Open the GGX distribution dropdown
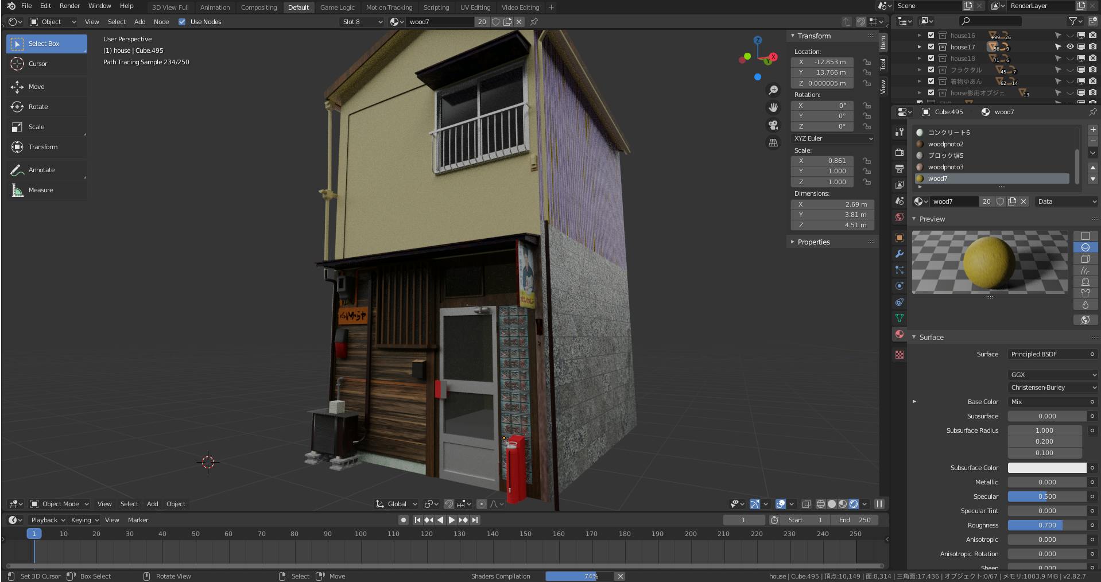This screenshot has height=582, width=1101. [1053, 375]
